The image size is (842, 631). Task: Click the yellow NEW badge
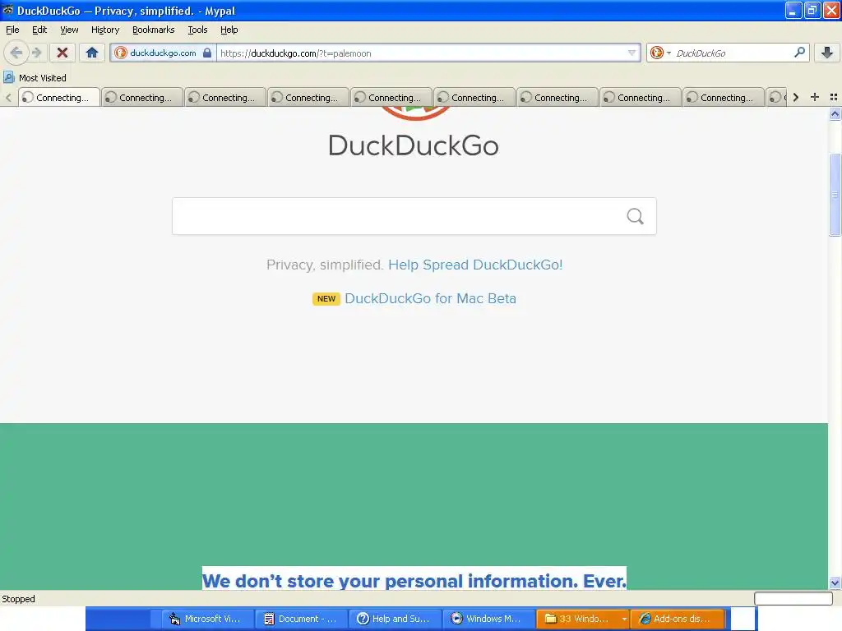point(326,299)
